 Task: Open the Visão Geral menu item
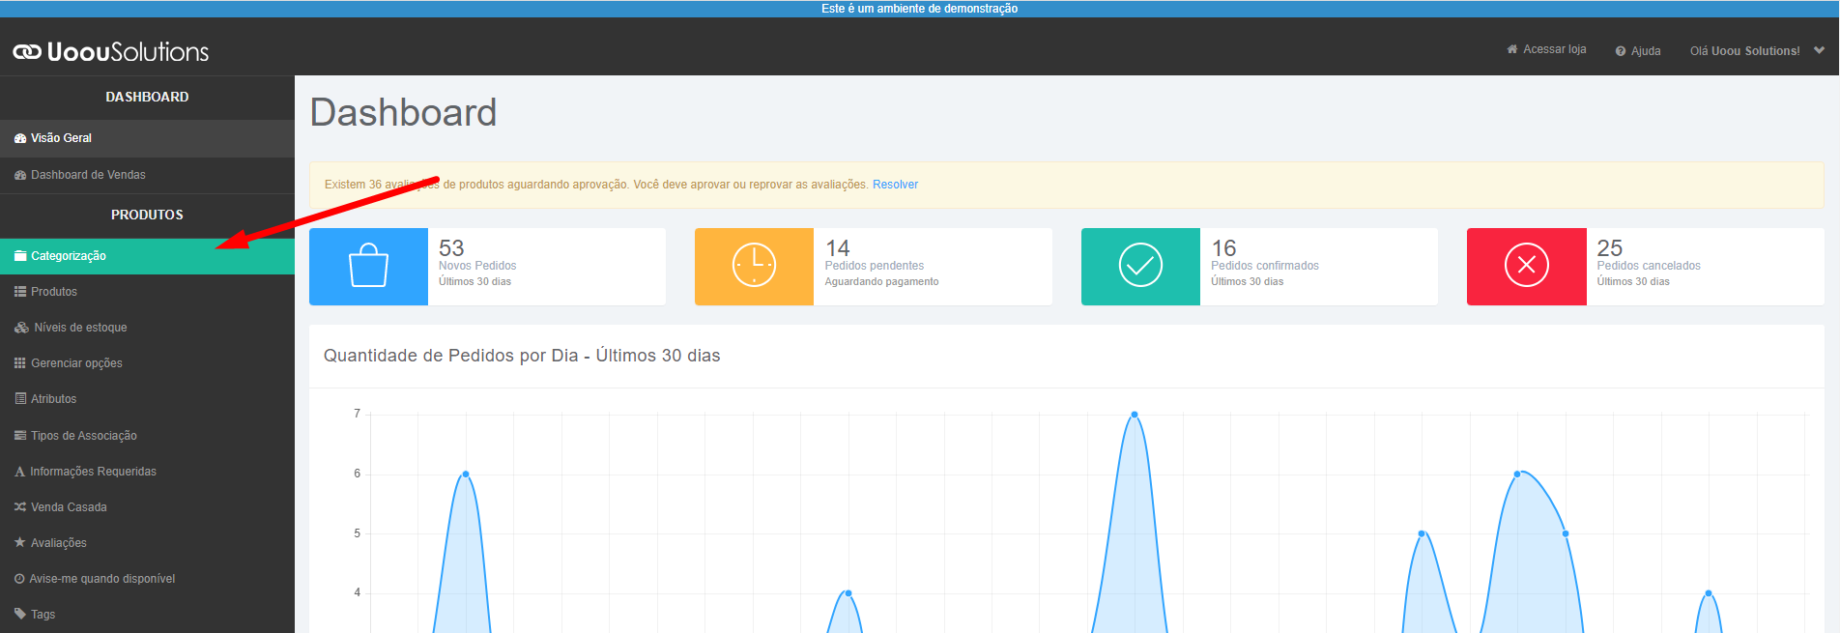click(147, 138)
